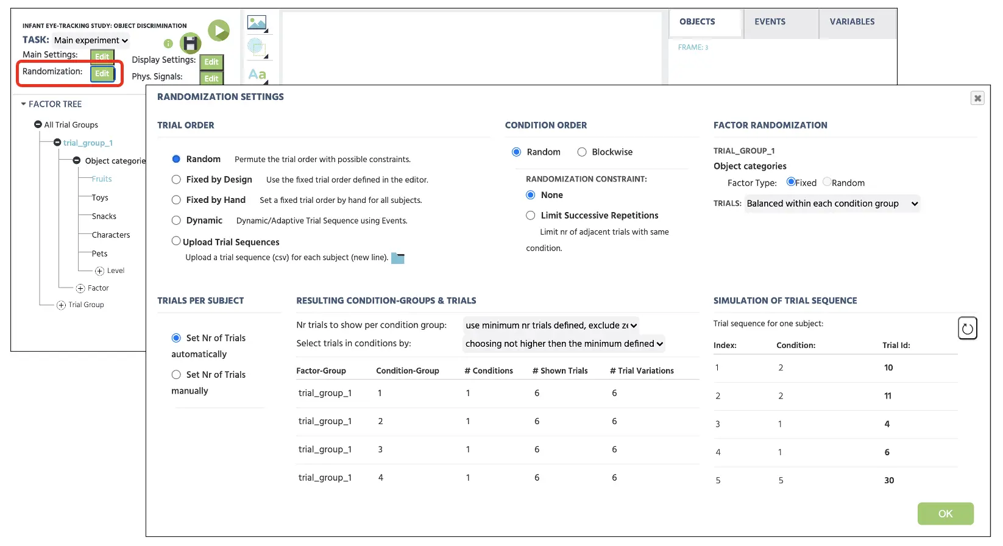This screenshot has height=546, width=1003.
Task: Select the image object tool icon
Action: tap(257, 24)
